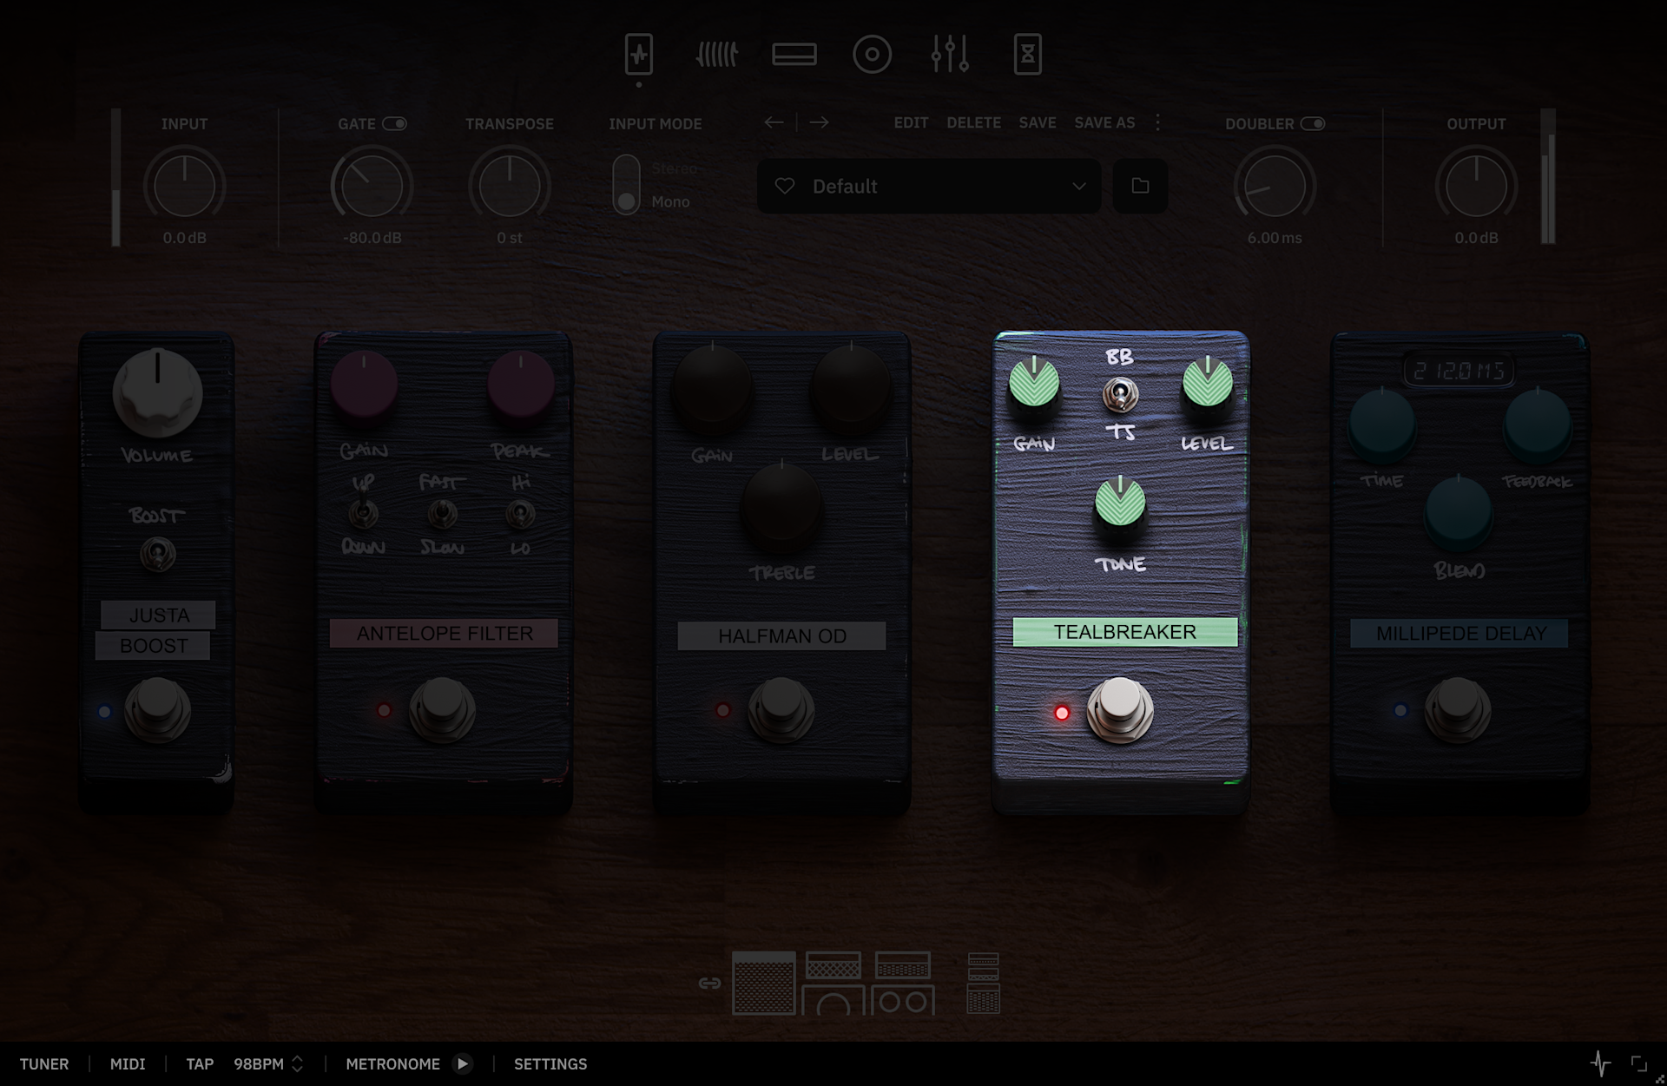Open the MIDI menu
The height and width of the screenshot is (1086, 1667).
(x=128, y=1063)
